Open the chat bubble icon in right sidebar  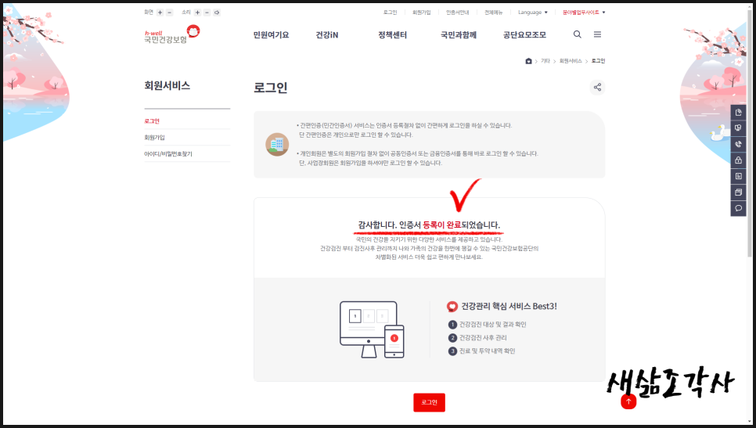(738, 208)
